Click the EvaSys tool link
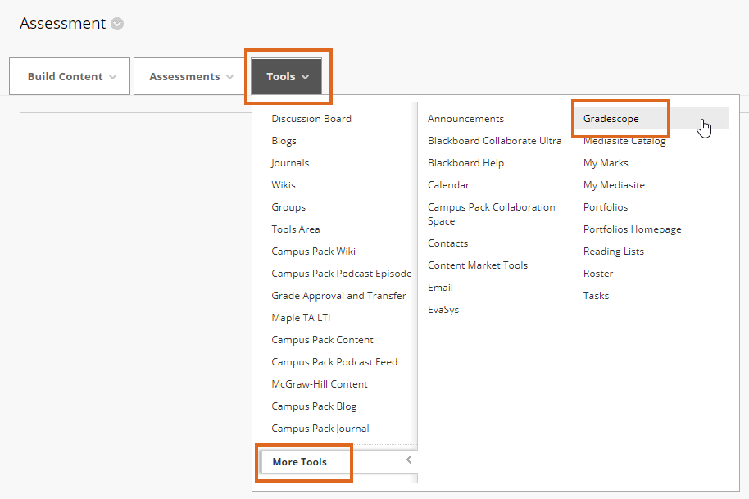Viewport: 749px width, 499px height. click(x=443, y=310)
